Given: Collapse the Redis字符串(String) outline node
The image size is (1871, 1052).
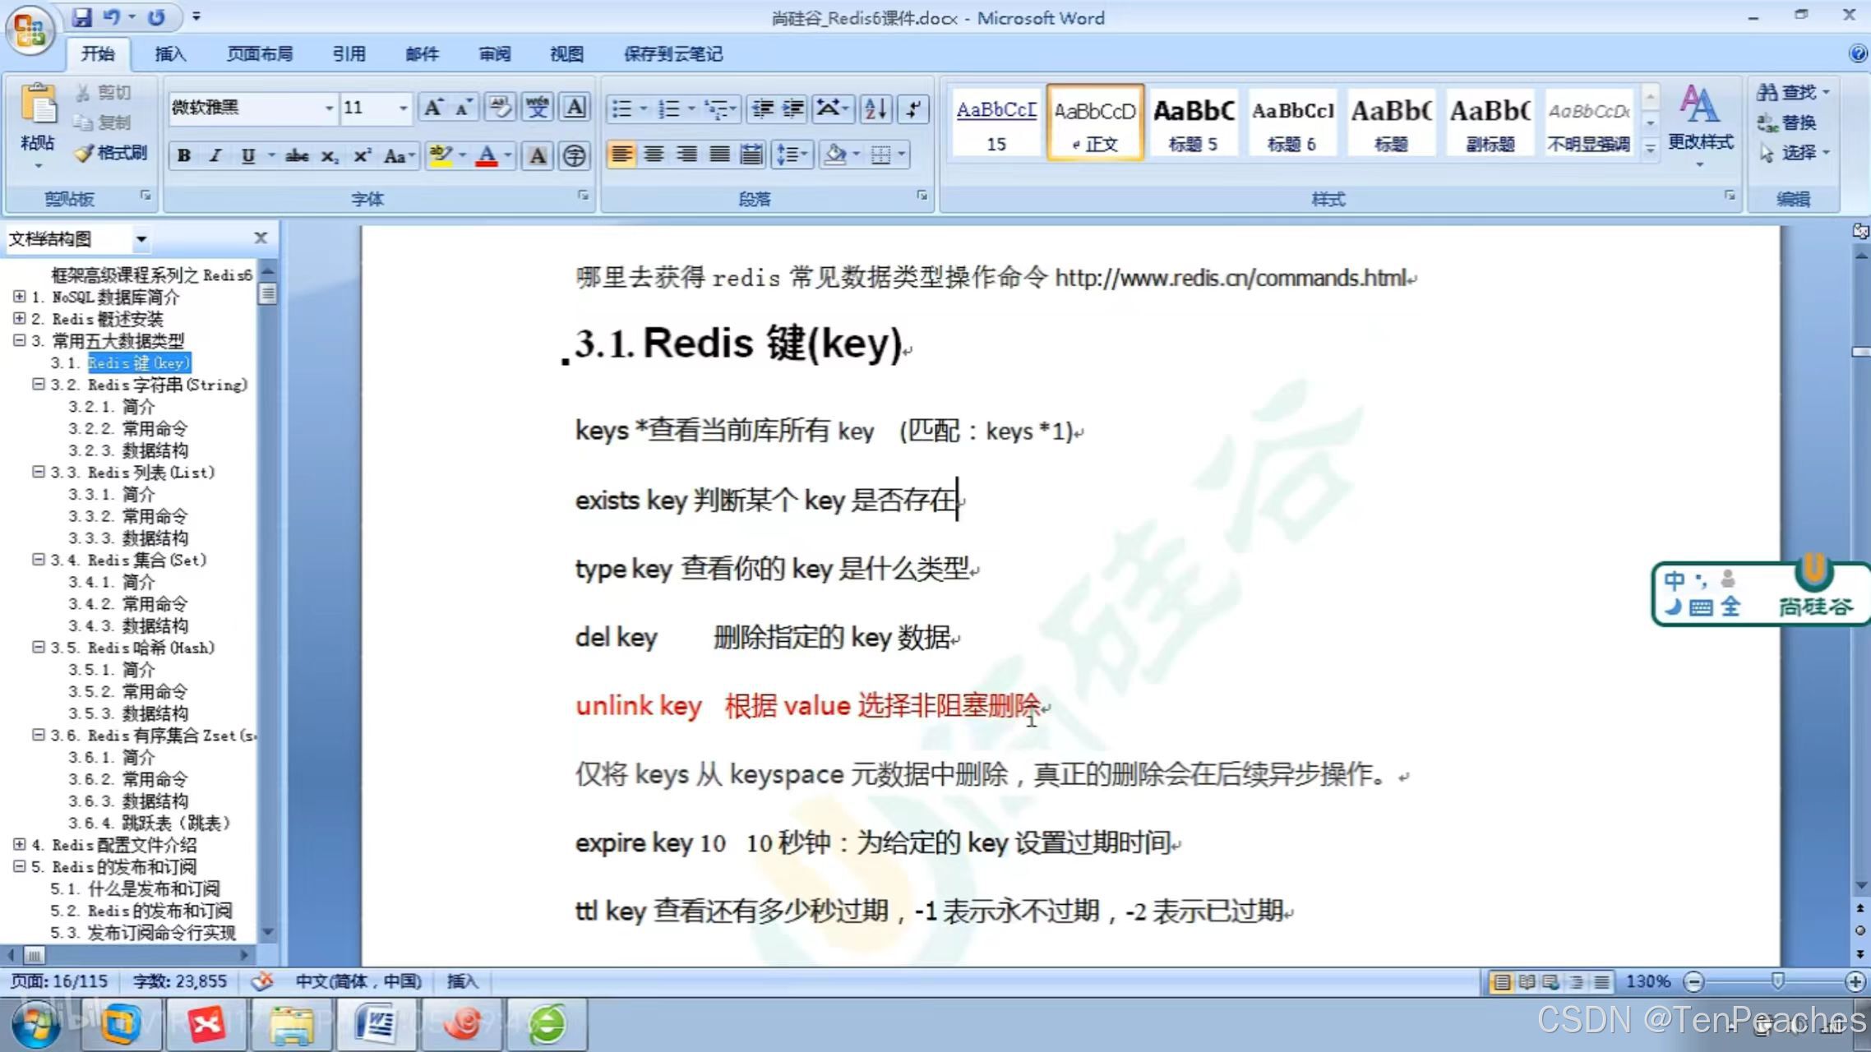Looking at the screenshot, I should [x=39, y=384].
